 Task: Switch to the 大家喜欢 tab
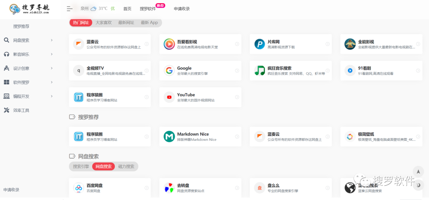[103, 23]
